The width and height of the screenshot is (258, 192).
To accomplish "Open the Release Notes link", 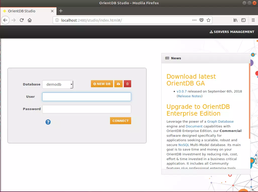I will (189, 96).
